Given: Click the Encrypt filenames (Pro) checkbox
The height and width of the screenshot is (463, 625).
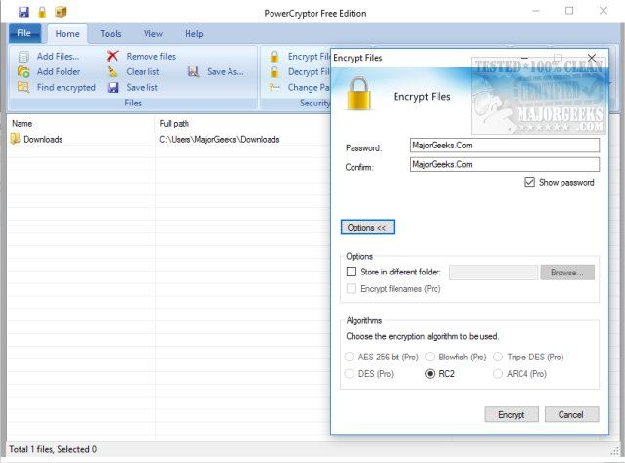Looking at the screenshot, I should pos(352,289).
